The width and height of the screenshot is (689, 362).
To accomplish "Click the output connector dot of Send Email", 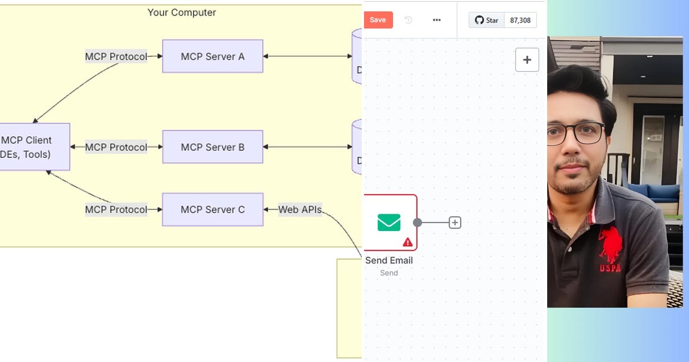I will tap(417, 222).
